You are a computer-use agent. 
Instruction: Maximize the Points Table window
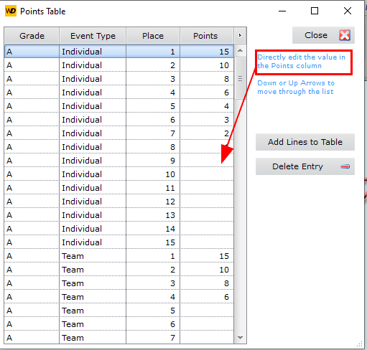coord(315,11)
